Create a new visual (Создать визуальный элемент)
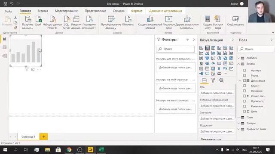This screenshot has height=154, width=275. click(150, 22)
